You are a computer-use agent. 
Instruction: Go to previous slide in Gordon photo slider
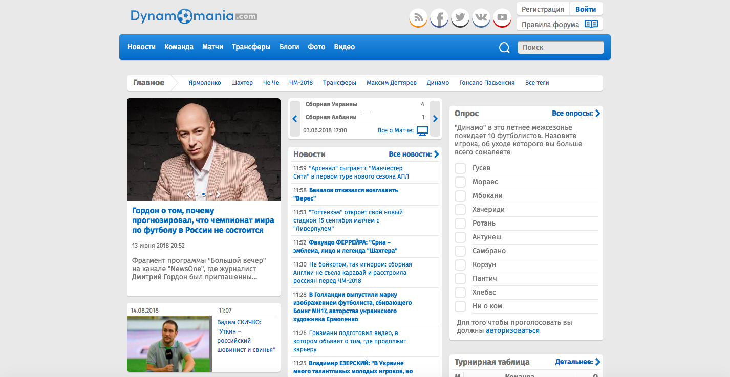(189, 194)
